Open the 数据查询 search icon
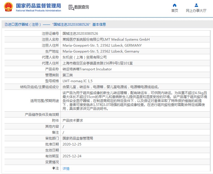This screenshot has width=213, height=174. click(x=71, y=7)
